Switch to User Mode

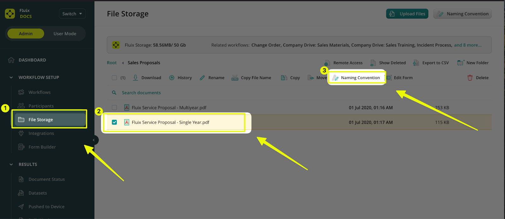click(x=65, y=34)
